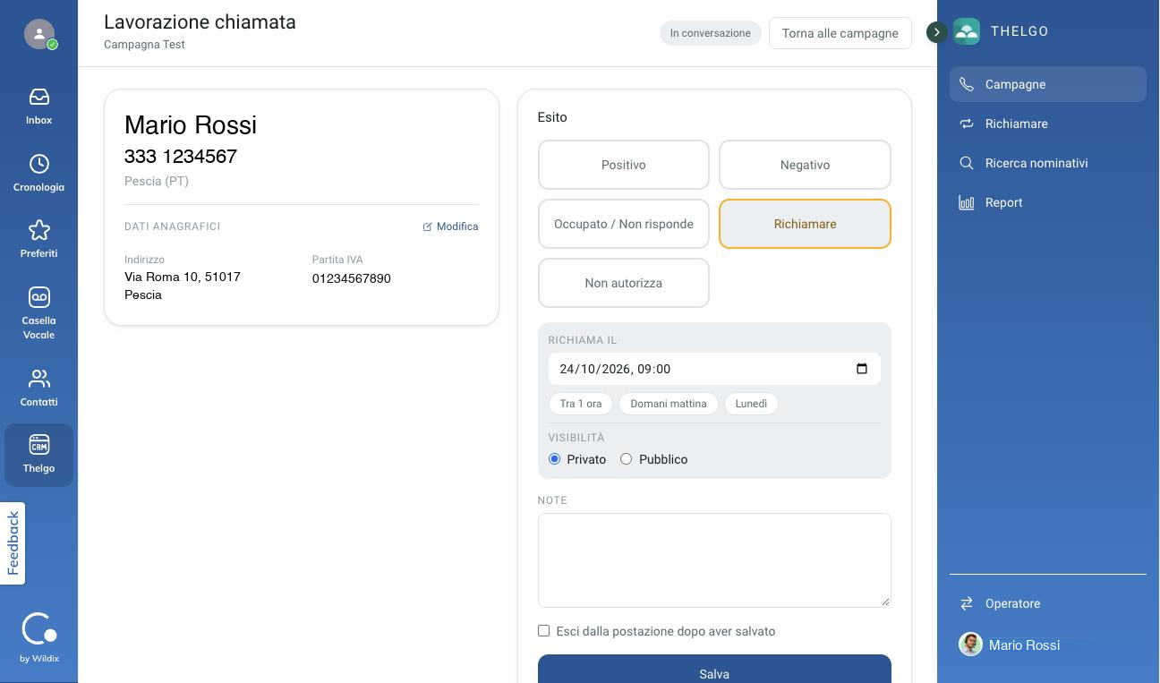Click Torna alle campagne button
Image resolution: width=1160 pixels, height=683 pixels.
(840, 33)
